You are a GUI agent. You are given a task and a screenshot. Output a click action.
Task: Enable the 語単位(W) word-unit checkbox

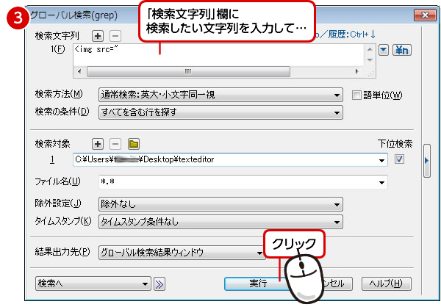[356, 95]
